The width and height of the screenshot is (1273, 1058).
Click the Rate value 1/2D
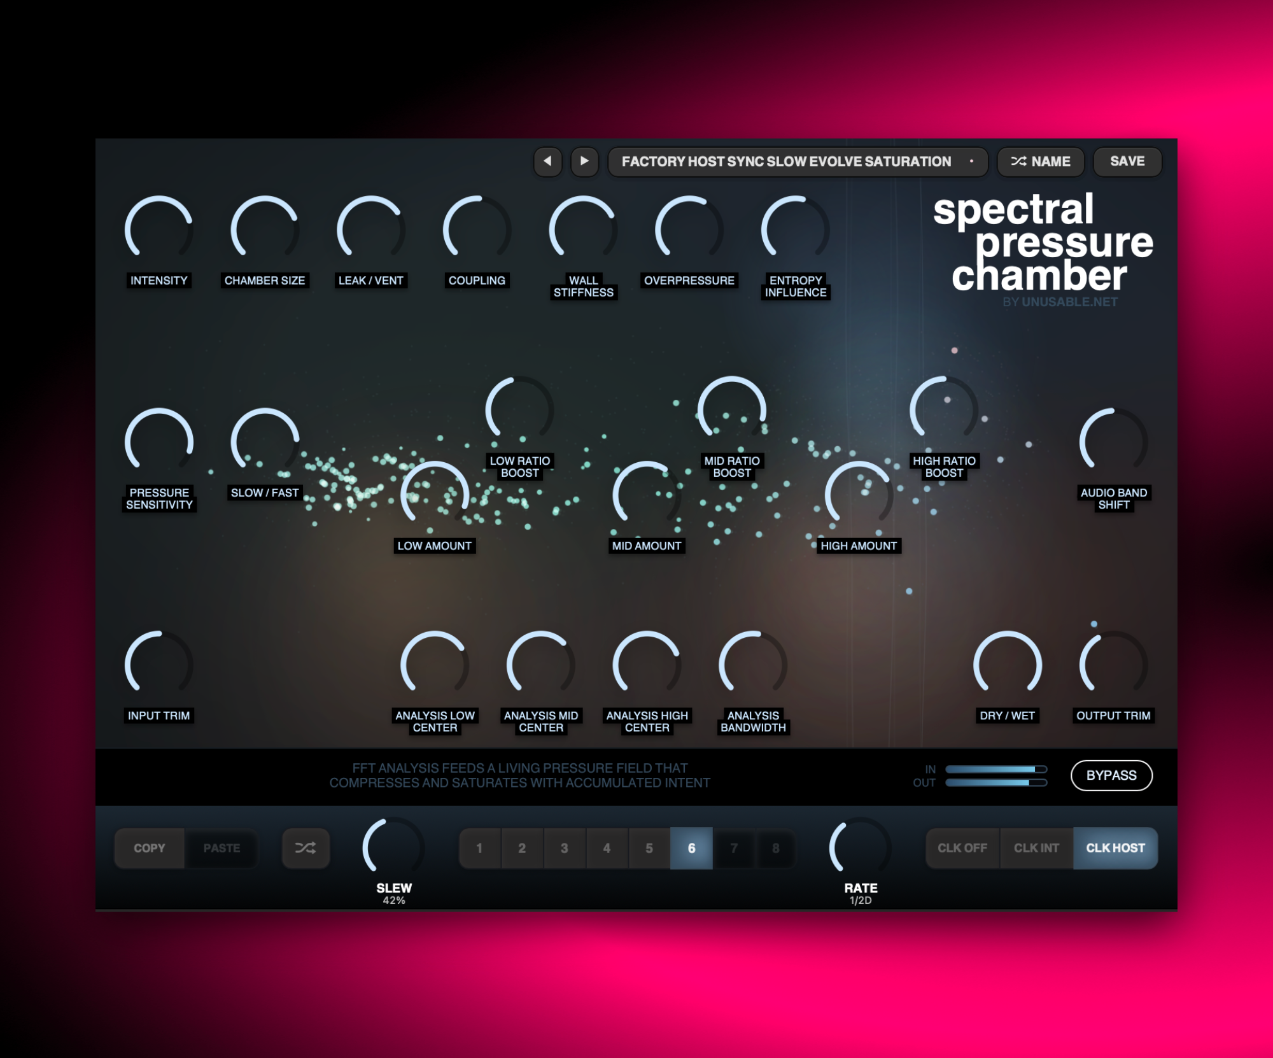click(861, 900)
